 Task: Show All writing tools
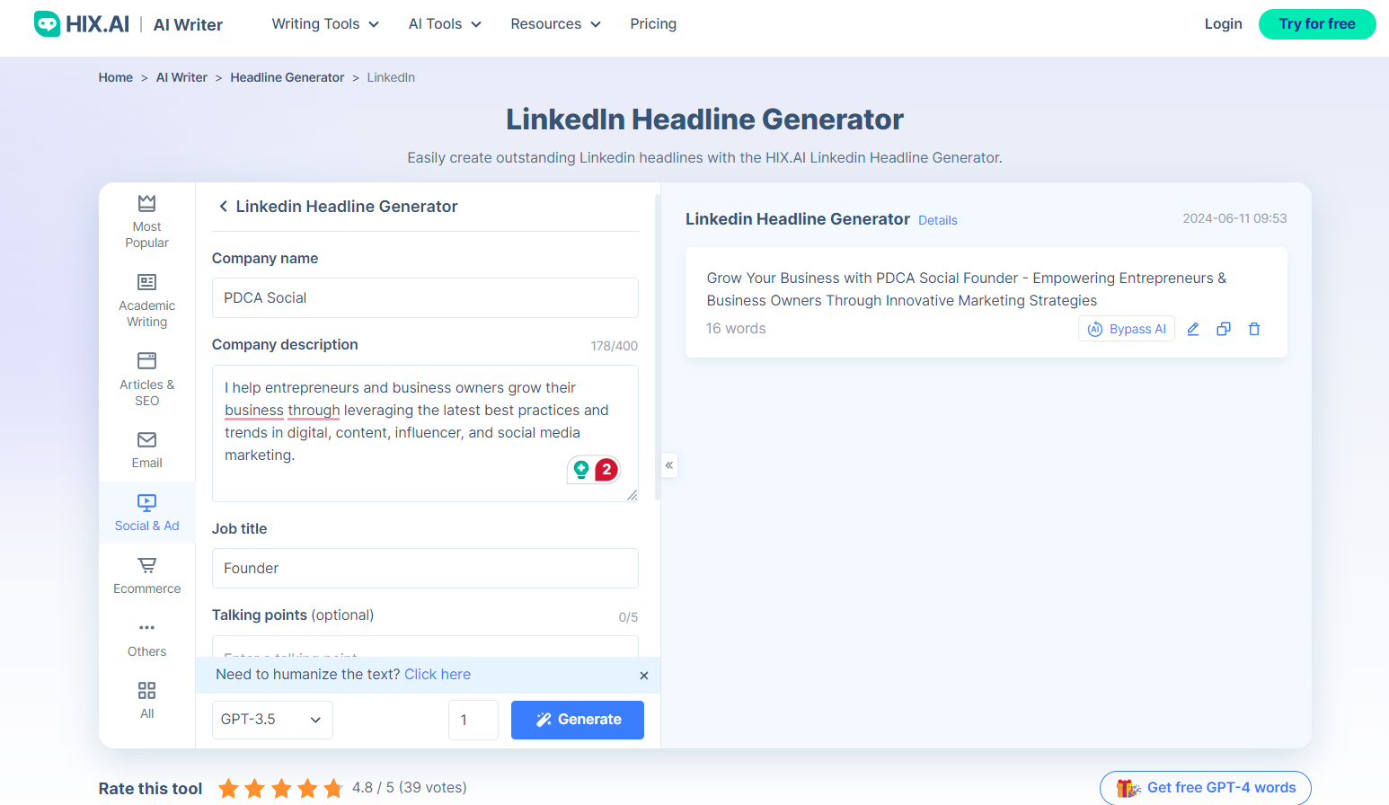coord(146,700)
